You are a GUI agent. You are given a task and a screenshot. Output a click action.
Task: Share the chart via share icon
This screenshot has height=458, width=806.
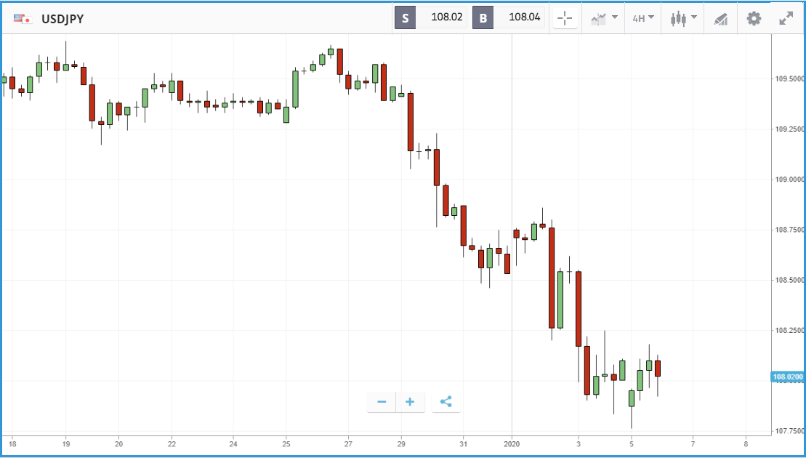[446, 401]
